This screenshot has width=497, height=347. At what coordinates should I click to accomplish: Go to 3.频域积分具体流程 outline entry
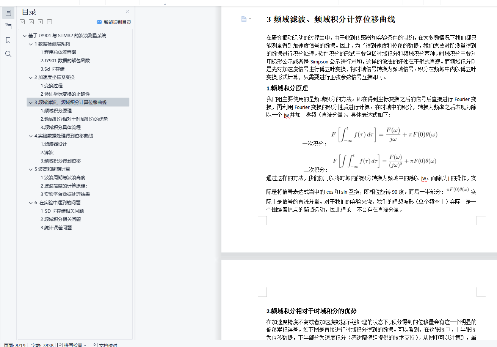tap(61, 128)
